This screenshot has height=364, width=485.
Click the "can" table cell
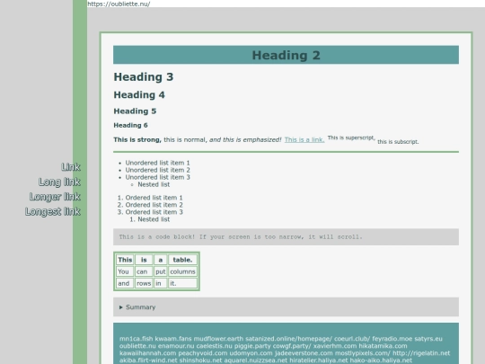click(x=144, y=271)
